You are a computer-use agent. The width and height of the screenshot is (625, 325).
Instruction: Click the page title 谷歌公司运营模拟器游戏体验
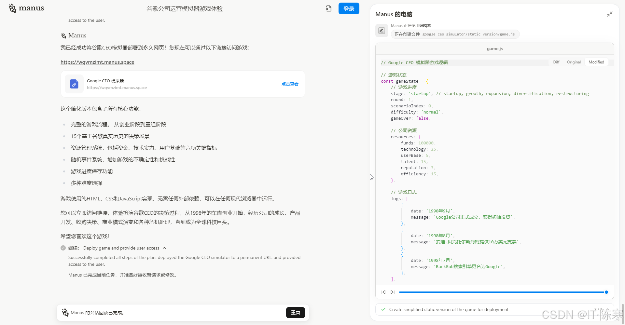(185, 9)
